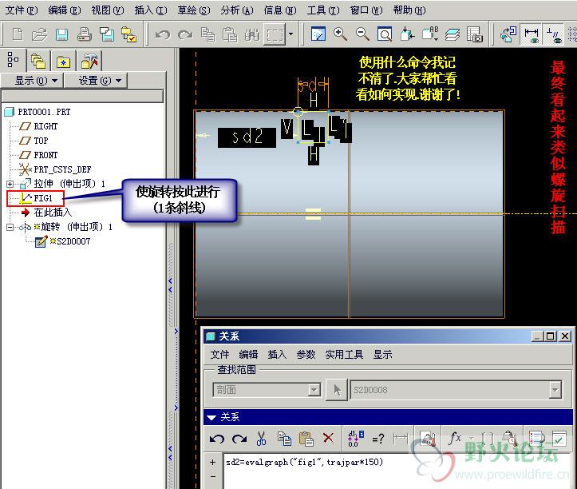Open the selection box dropdown arrow
577x489 pixels.
tap(291, 34)
